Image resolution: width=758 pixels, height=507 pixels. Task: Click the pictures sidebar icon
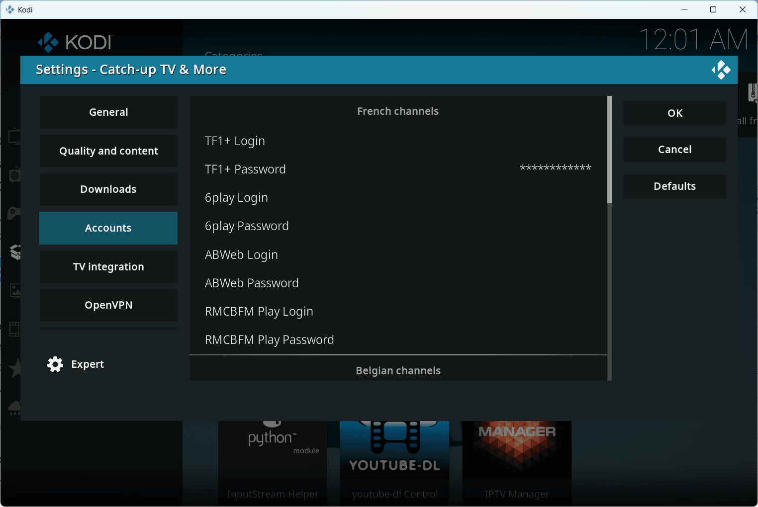pos(15,290)
